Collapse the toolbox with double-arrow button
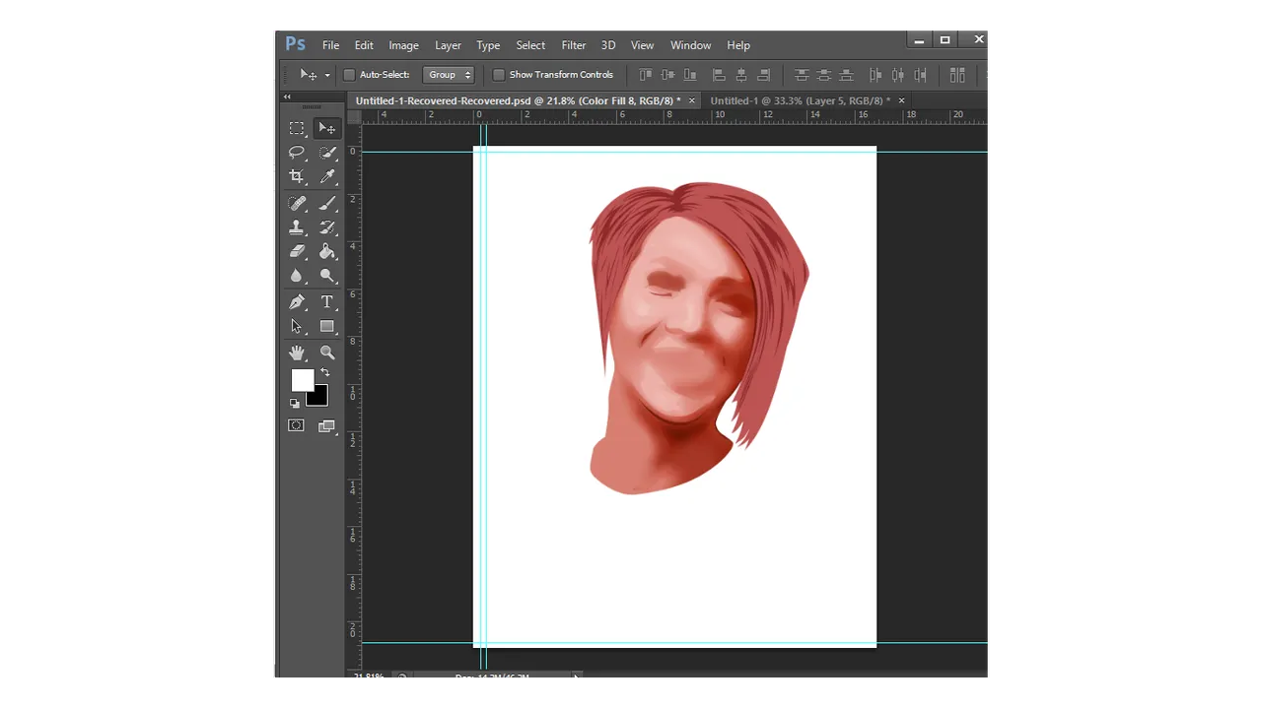This screenshot has width=1262, height=709. 287,97
